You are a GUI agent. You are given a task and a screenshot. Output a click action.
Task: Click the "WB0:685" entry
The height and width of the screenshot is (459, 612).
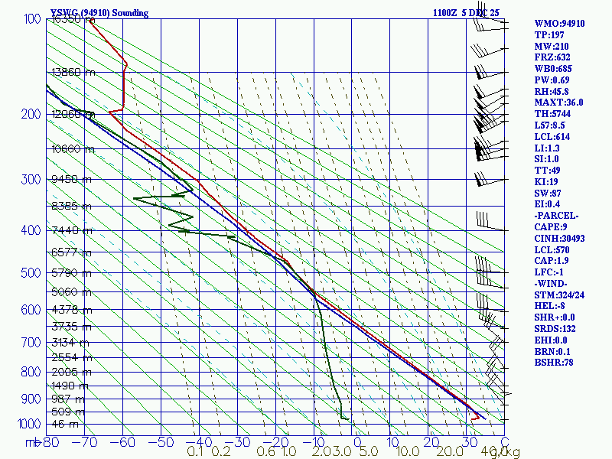pyautogui.click(x=553, y=69)
